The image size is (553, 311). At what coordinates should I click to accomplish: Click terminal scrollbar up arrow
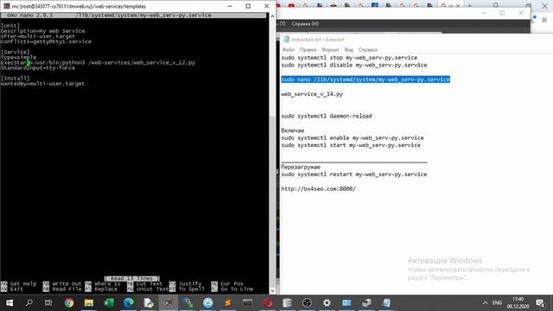tap(272, 16)
